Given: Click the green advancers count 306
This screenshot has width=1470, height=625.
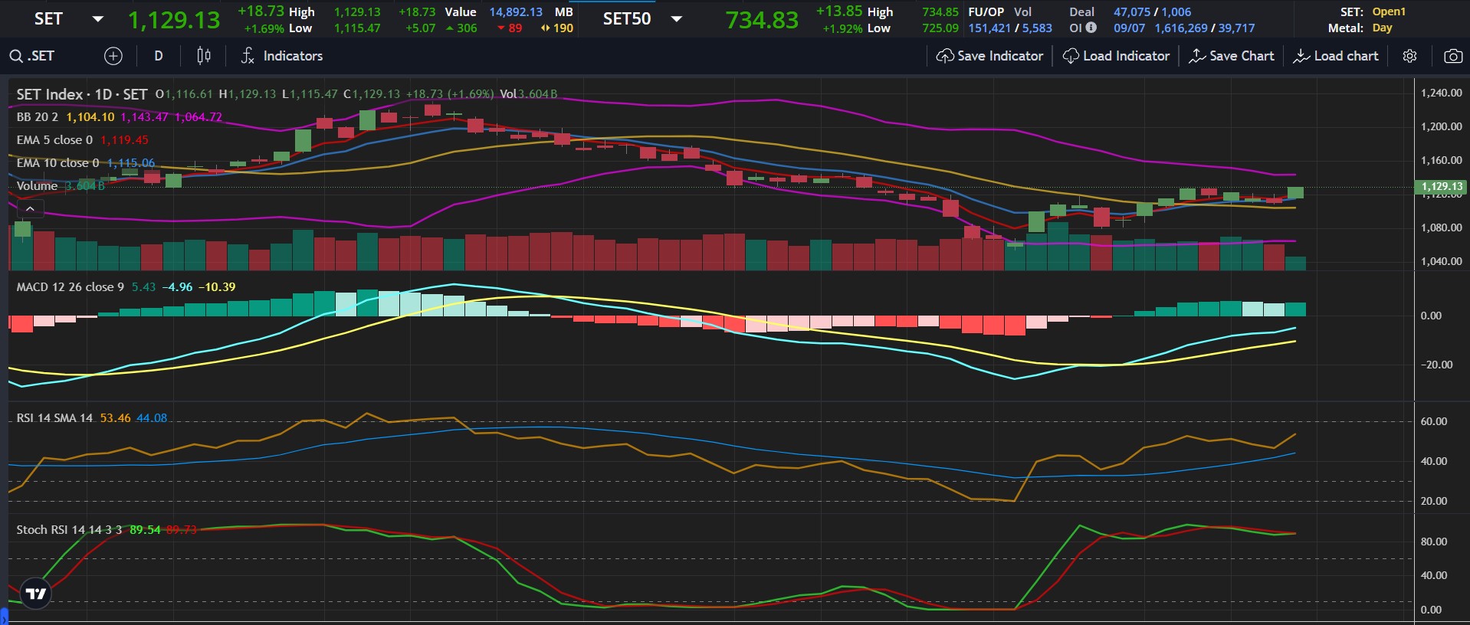Looking at the screenshot, I should (466, 28).
